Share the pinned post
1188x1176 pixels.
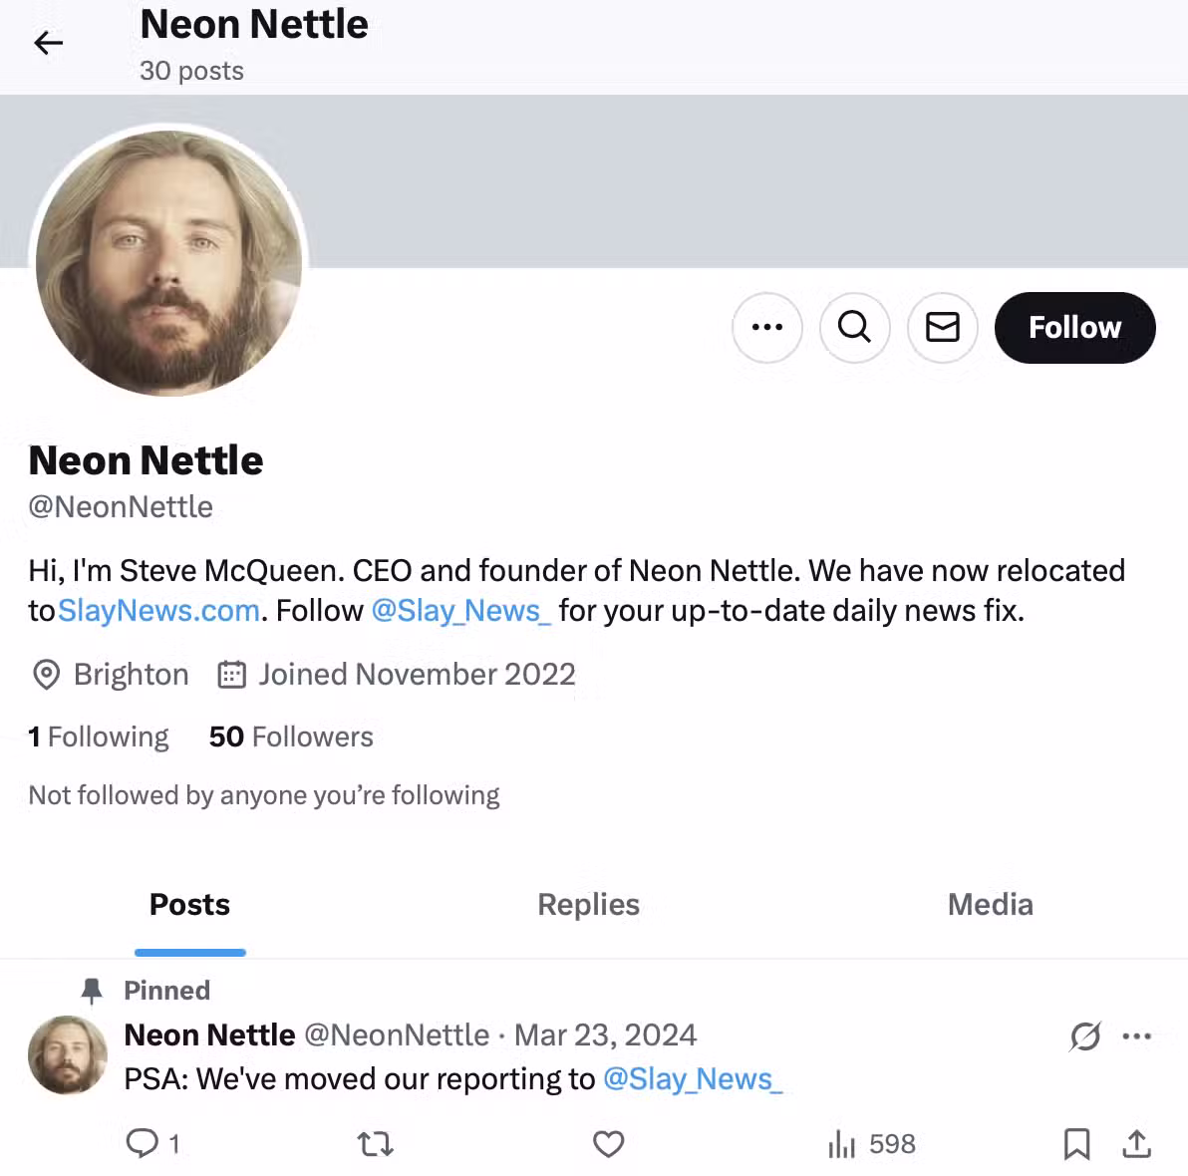coord(1136,1143)
